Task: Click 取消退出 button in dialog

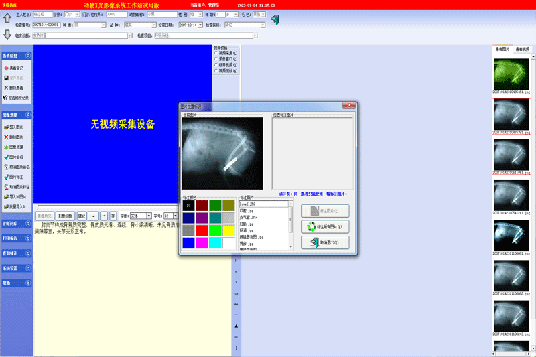Action: (x=326, y=242)
